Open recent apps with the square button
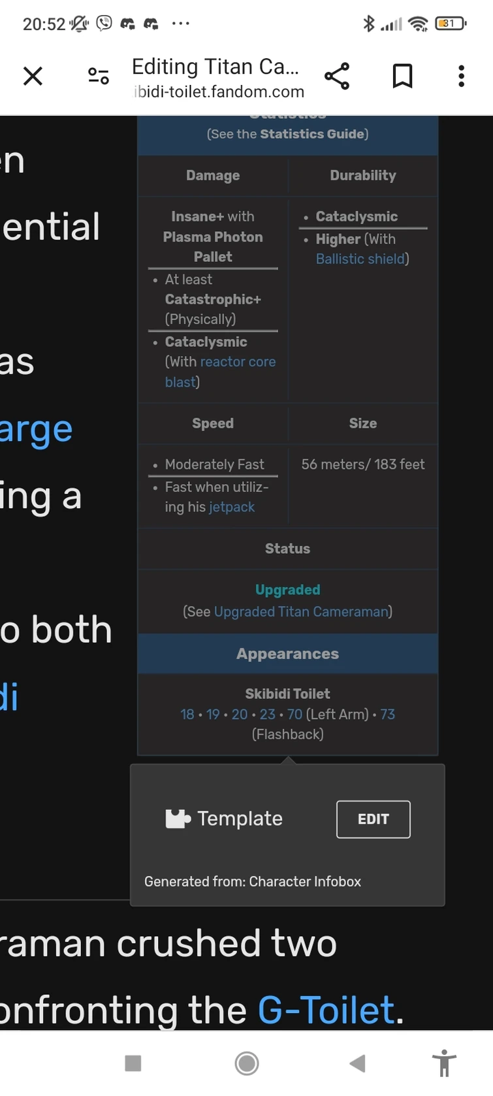Viewport: 493px width, 1096px height. [133, 1063]
